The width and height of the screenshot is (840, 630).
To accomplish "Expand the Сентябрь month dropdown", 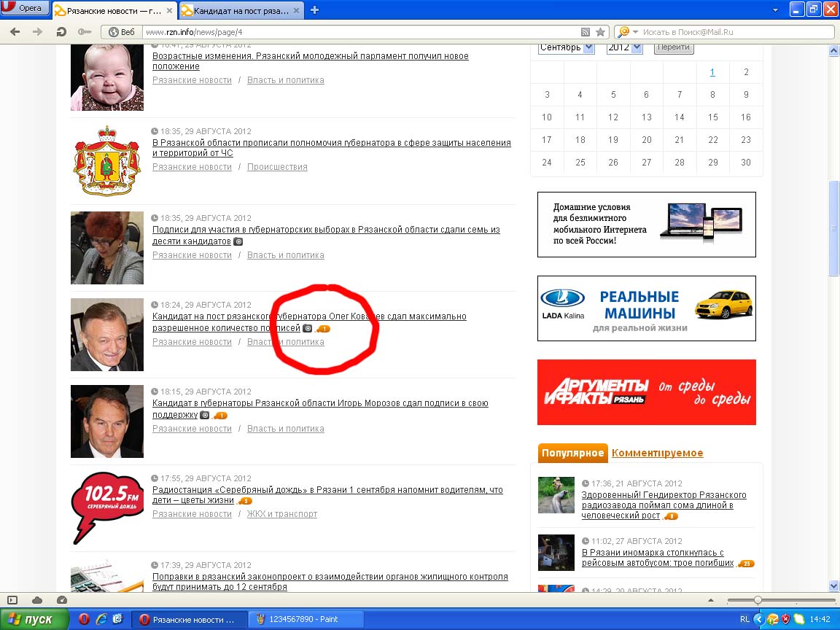I will coord(588,47).
